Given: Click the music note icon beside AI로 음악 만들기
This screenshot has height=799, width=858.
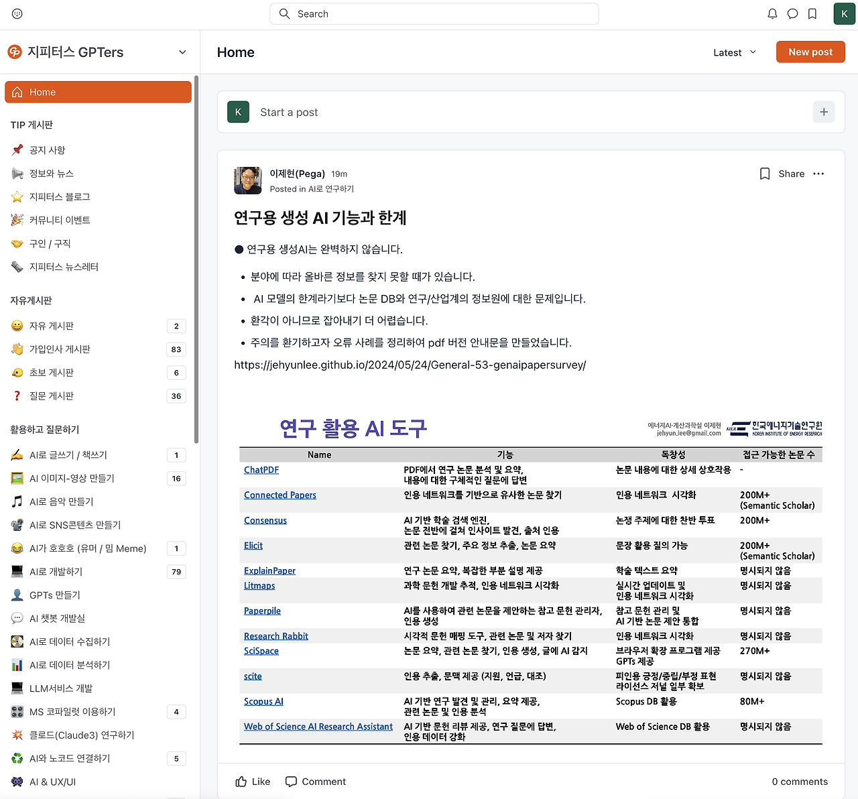Looking at the screenshot, I should click(x=17, y=501).
